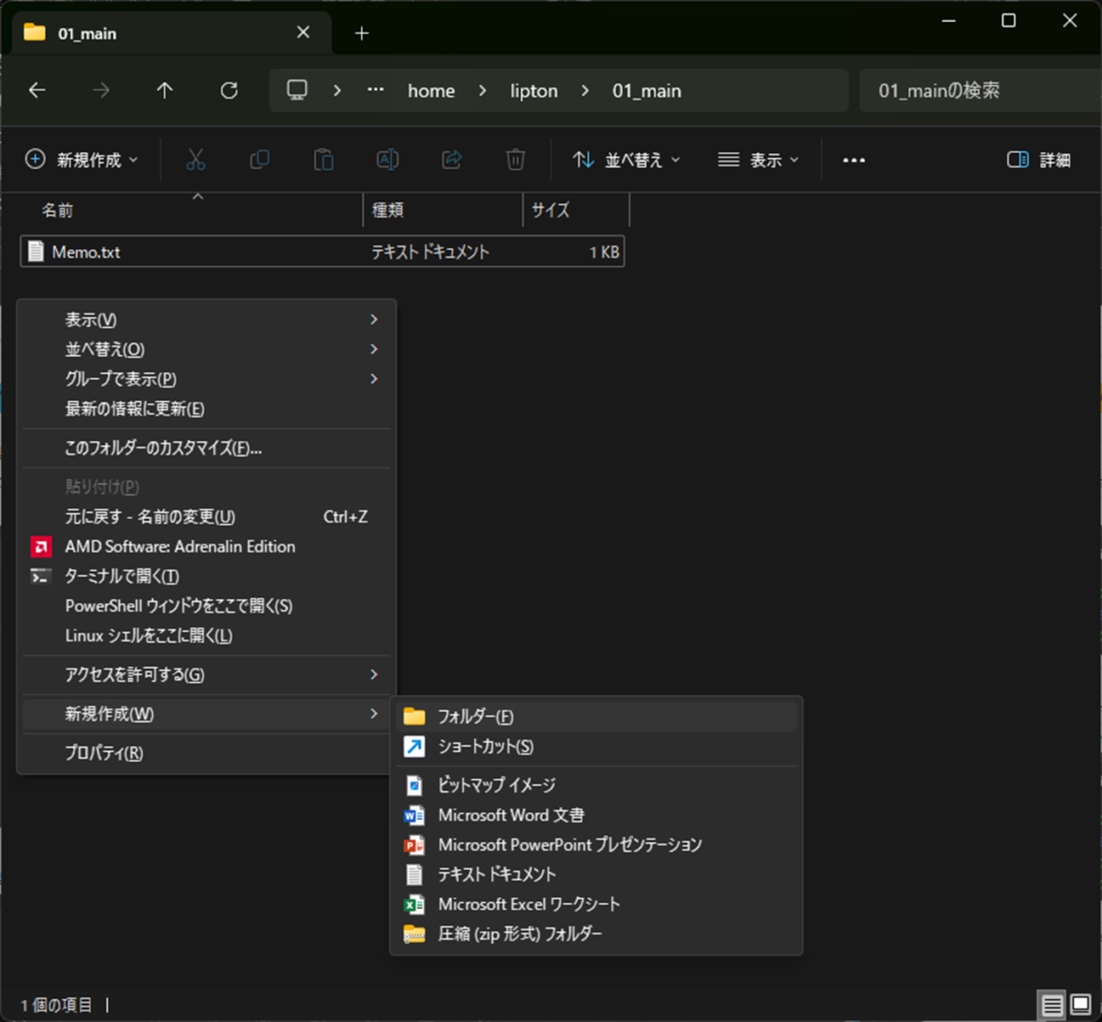Click the 1 KB size cell
Viewport: 1102px width, 1022px height.
point(604,252)
